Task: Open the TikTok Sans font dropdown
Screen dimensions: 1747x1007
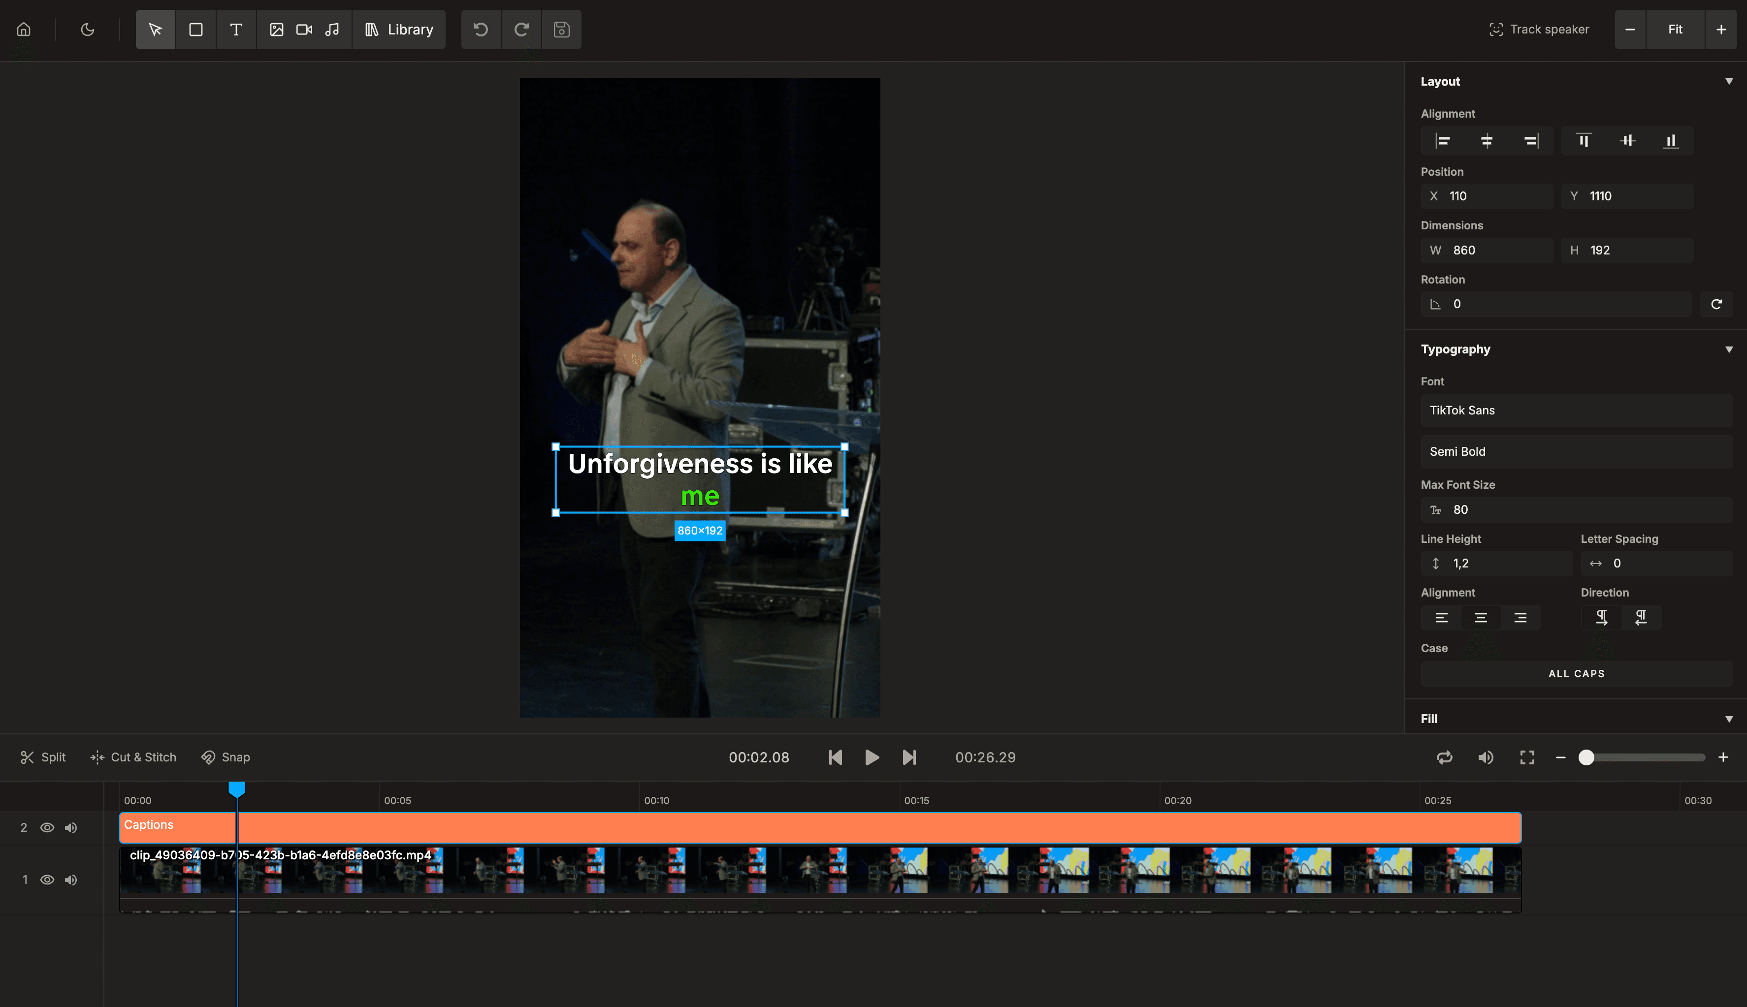Action: coord(1577,410)
